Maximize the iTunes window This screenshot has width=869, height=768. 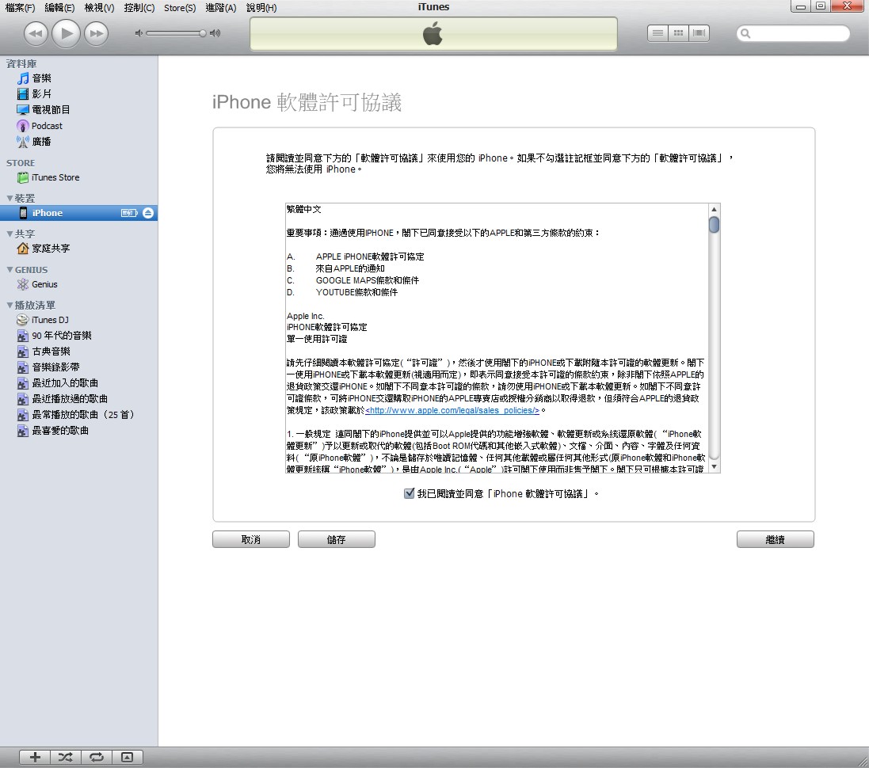(820, 6)
